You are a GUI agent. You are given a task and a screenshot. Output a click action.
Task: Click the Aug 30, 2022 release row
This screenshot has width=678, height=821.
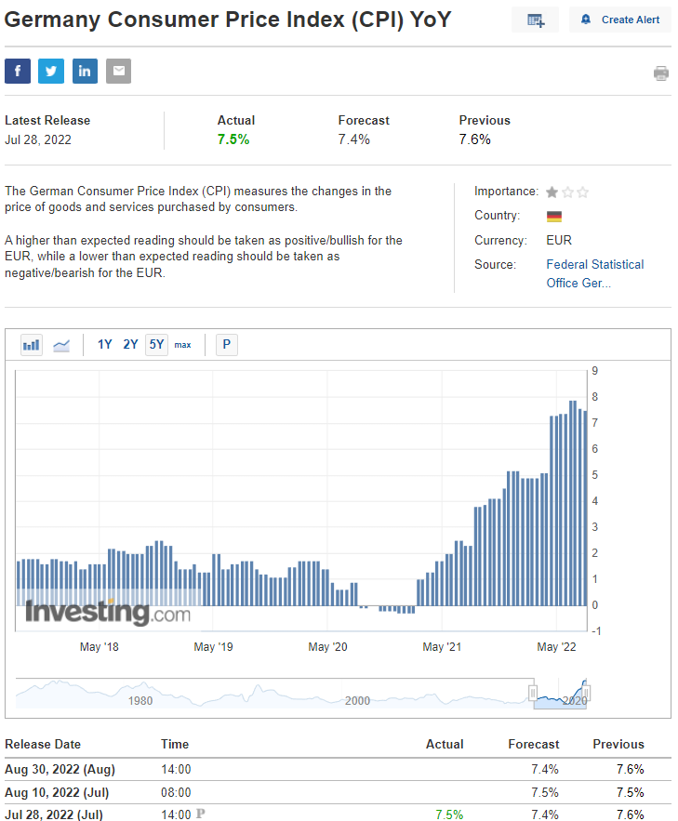click(338, 769)
